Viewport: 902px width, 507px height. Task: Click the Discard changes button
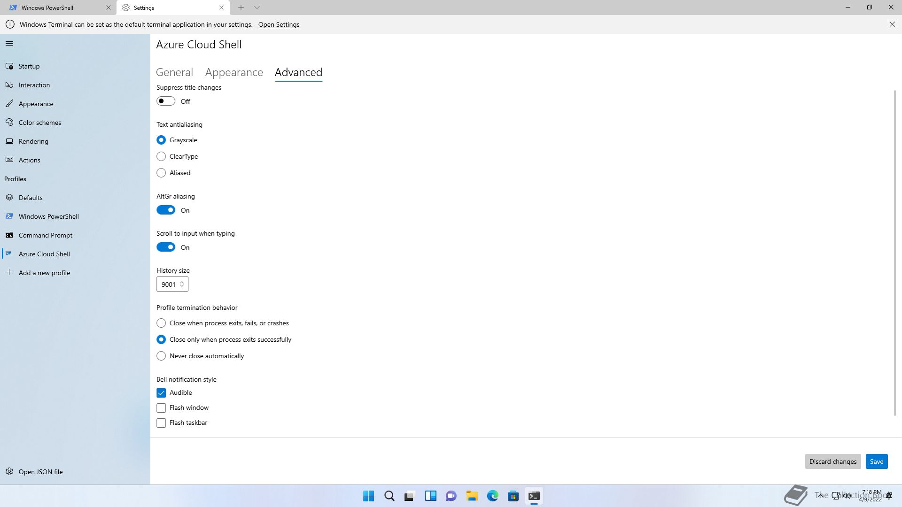pos(833,461)
